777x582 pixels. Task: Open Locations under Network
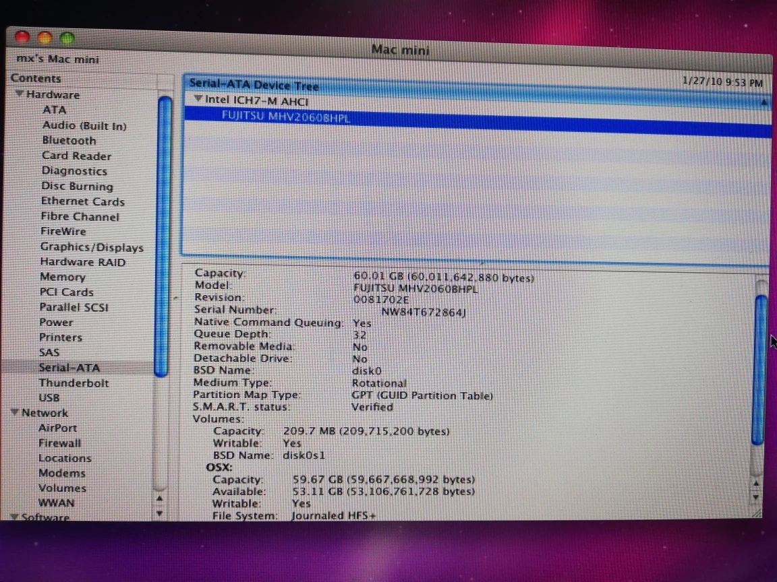pyautogui.click(x=65, y=458)
